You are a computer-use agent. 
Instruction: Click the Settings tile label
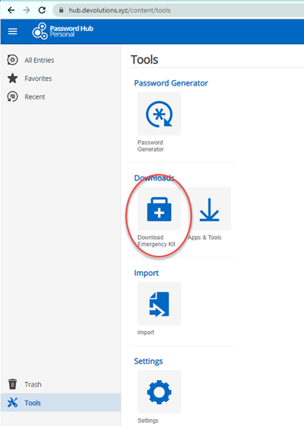click(x=148, y=421)
